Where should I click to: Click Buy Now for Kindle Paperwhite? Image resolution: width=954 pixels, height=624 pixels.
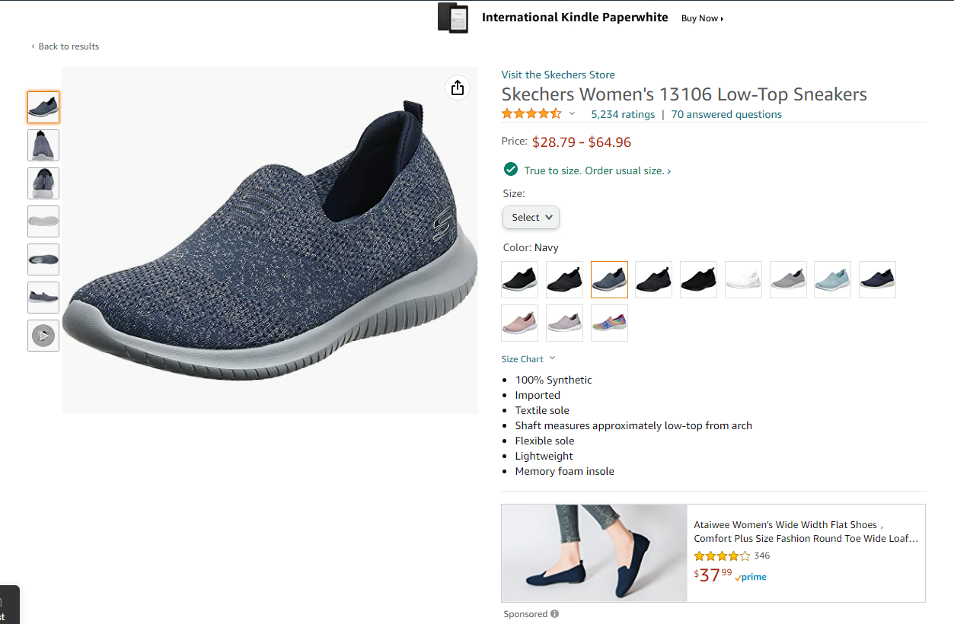point(702,18)
